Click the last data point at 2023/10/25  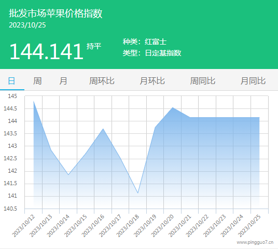pos(259,117)
